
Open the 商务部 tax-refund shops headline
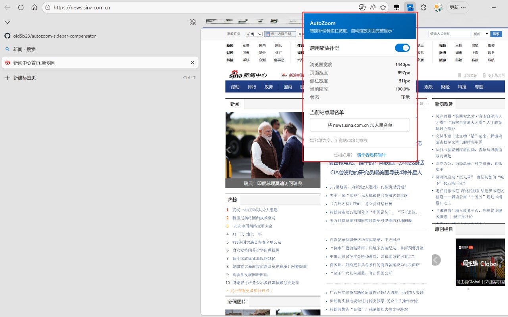pos(375,265)
